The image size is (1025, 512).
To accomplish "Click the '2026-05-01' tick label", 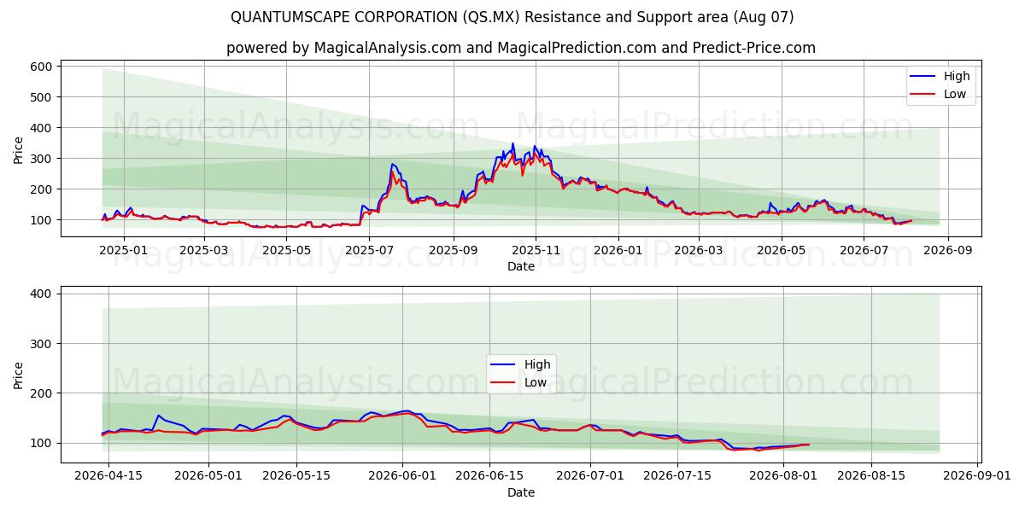I will click(x=208, y=476).
